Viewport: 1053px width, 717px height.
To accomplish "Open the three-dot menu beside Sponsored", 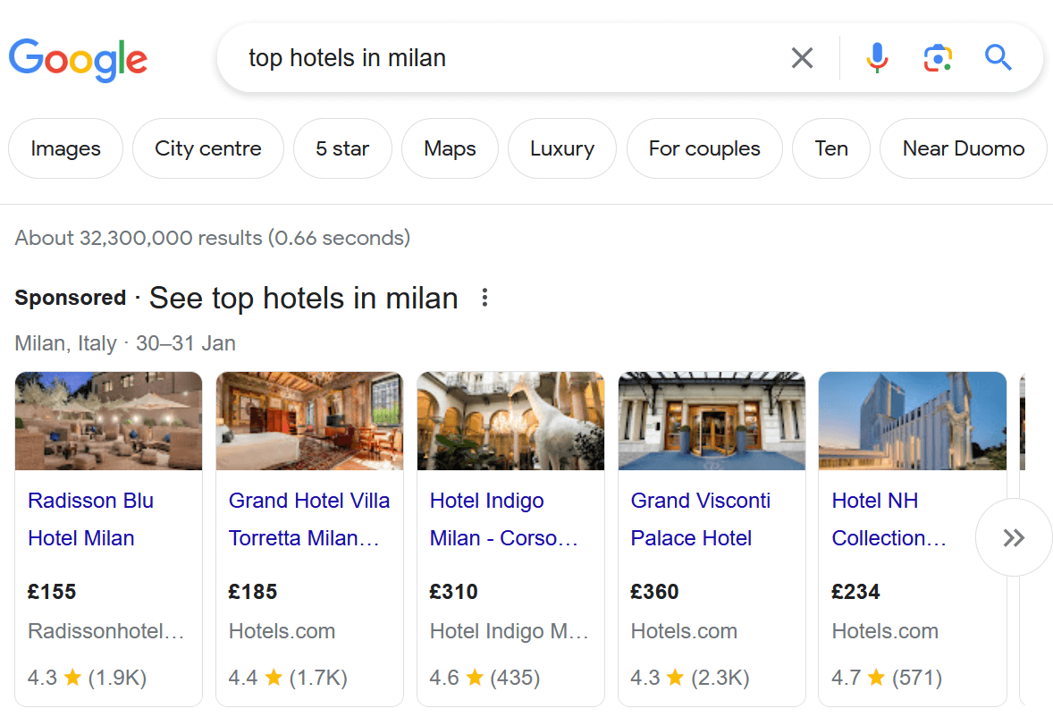I will tap(484, 298).
